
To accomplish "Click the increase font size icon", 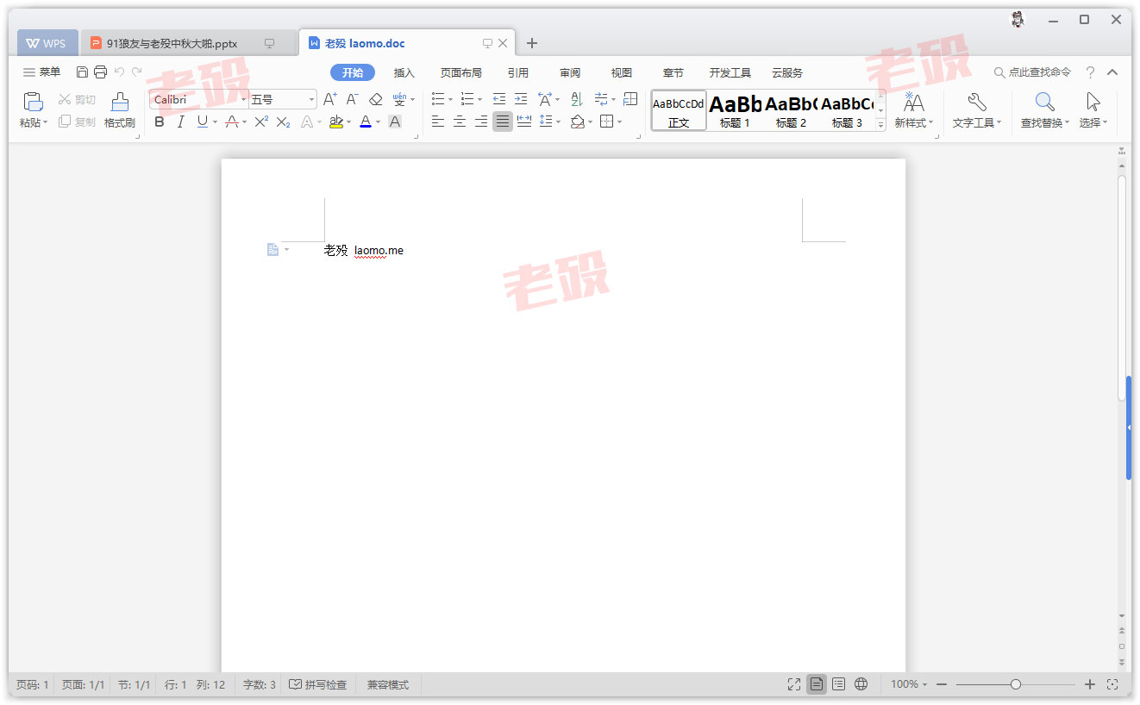I will [330, 100].
